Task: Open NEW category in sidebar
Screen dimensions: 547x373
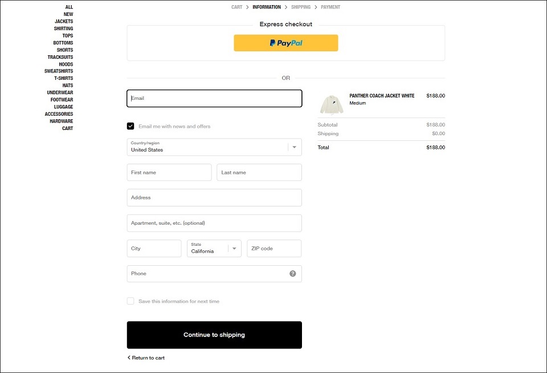Action: (x=68, y=14)
